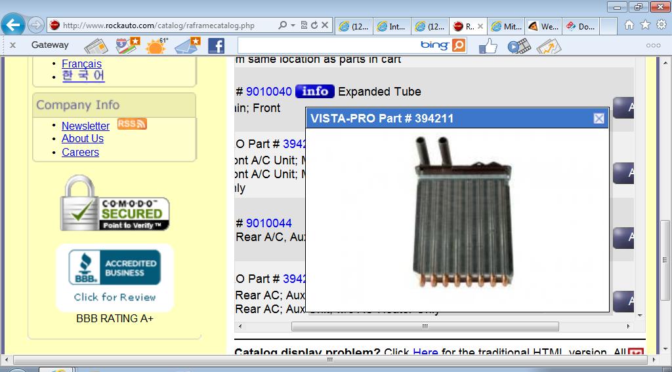Go back with the browser Back arrow
672x372 pixels.
(x=13, y=25)
